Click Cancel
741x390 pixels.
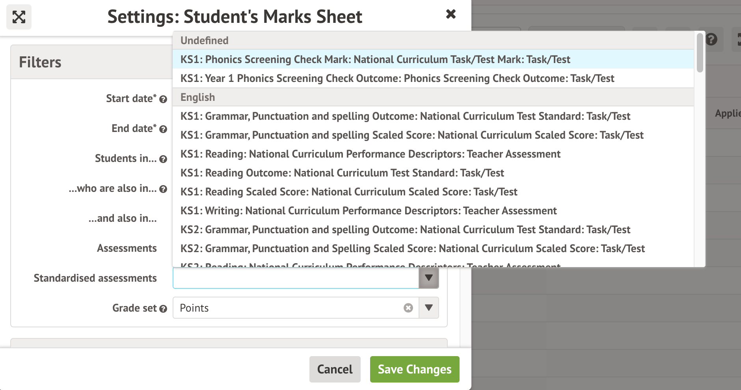click(x=335, y=369)
